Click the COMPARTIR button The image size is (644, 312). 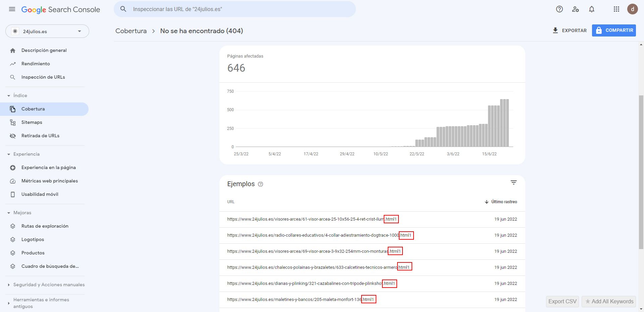pyautogui.click(x=614, y=30)
